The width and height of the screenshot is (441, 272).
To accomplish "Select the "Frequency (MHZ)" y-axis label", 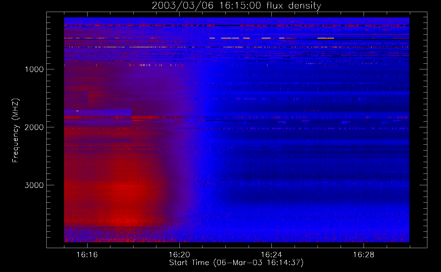I will tap(16, 131).
